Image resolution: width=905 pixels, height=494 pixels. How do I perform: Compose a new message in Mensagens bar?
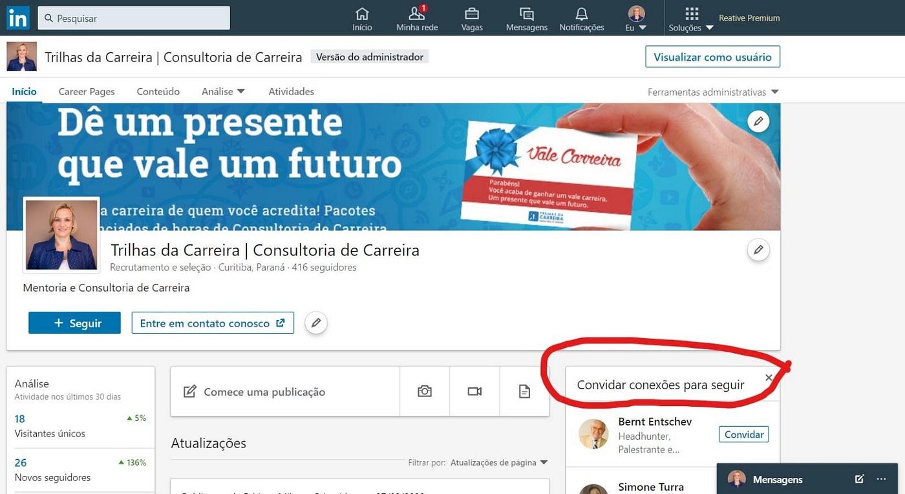click(x=859, y=479)
